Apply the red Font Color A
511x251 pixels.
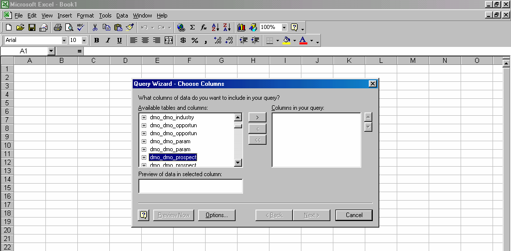point(303,40)
